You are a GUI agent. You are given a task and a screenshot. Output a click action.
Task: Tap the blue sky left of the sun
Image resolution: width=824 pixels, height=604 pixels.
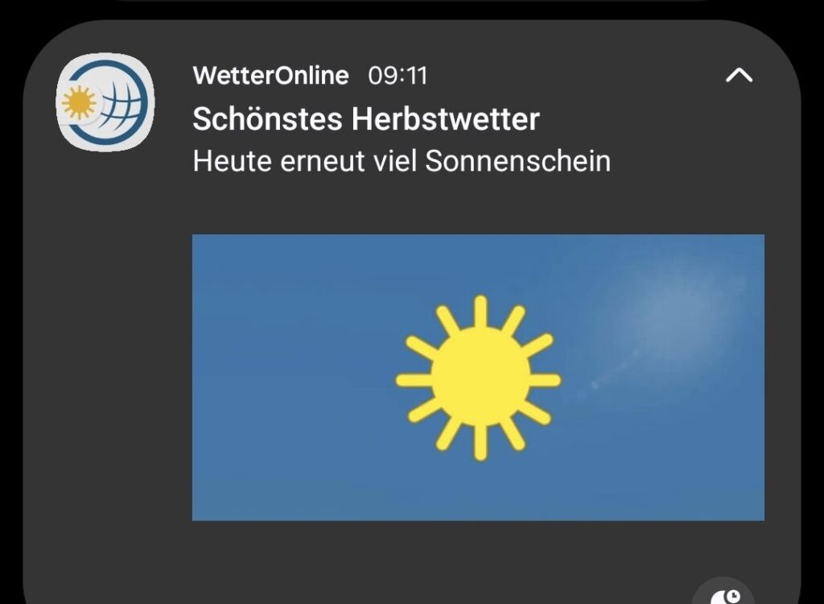pos(295,378)
